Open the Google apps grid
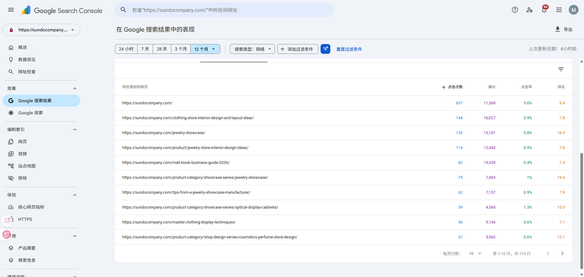Image resolution: width=584 pixels, height=277 pixels. 559,10
